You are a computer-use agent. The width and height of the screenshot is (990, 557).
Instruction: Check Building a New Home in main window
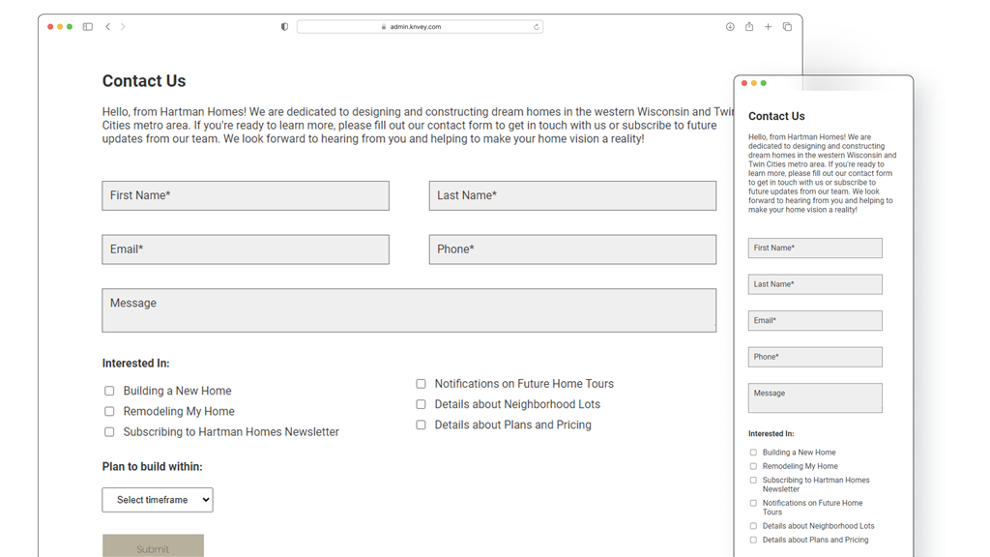pyautogui.click(x=109, y=391)
